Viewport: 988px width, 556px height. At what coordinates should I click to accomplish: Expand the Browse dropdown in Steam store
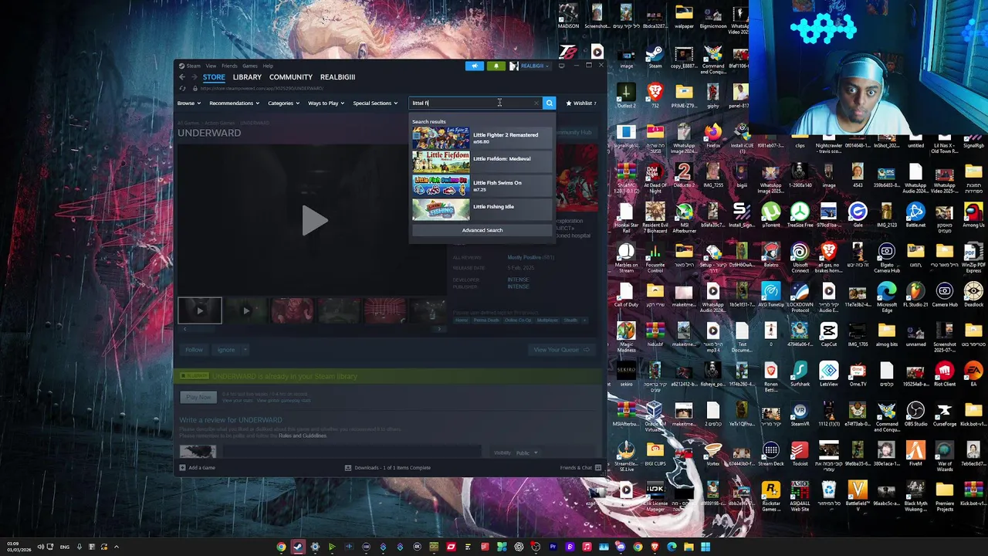[x=189, y=103]
